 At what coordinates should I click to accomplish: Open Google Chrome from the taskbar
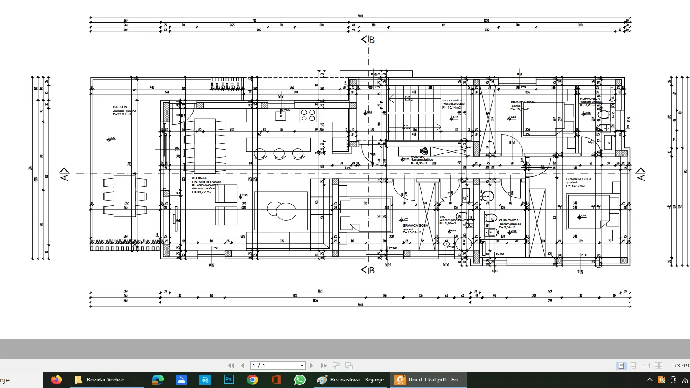tap(252, 380)
